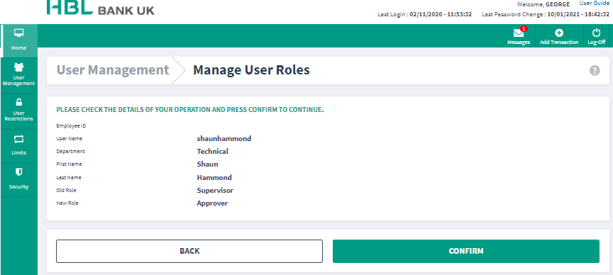Click the New Role label
This screenshot has width=613, height=275.
pos(67,203)
